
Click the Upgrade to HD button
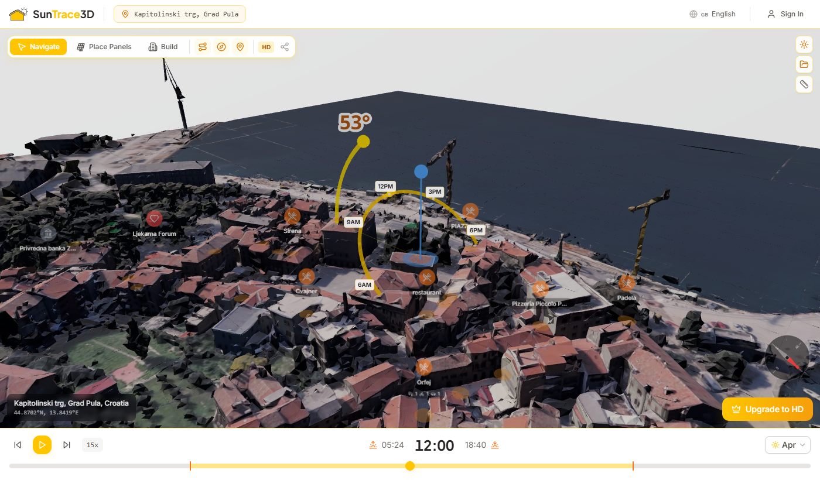(767, 409)
